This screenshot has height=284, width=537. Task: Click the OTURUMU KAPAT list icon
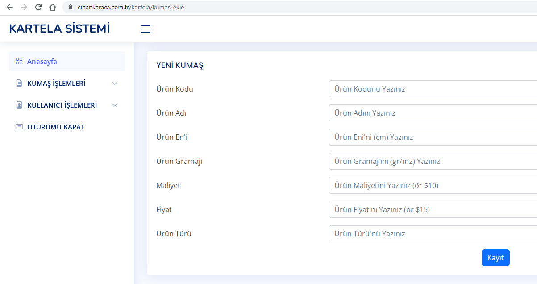19,127
